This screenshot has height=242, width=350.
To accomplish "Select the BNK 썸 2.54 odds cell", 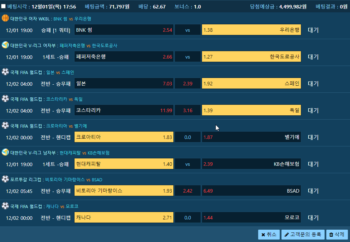I will click(x=124, y=30).
